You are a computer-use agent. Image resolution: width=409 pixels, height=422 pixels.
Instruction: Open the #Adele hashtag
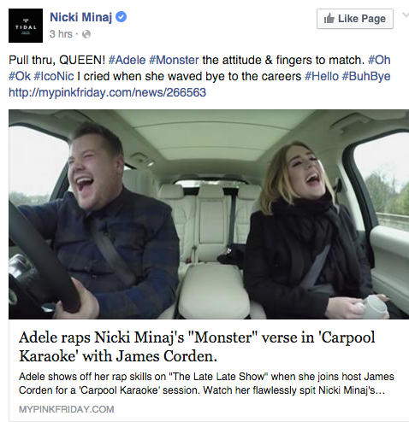click(127, 60)
